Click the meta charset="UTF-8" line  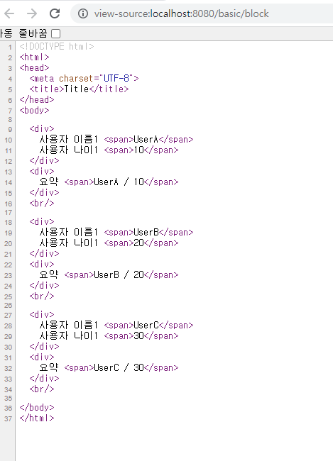(84, 78)
